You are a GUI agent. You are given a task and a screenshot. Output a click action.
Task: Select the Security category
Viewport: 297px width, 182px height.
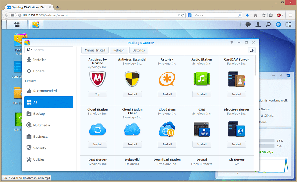pos(49,148)
